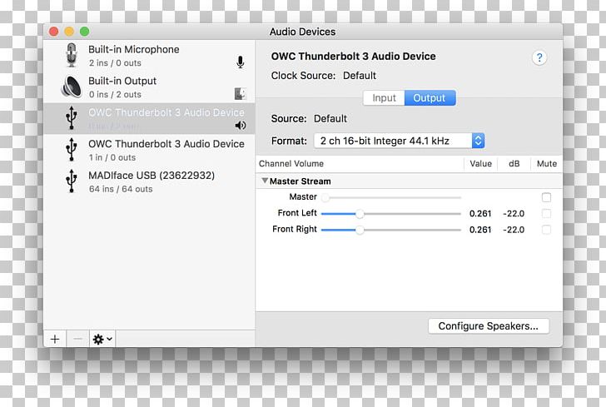This screenshot has width=606, height=407.
Task: Collapse the Master Stream section
Action: point(265,181)
